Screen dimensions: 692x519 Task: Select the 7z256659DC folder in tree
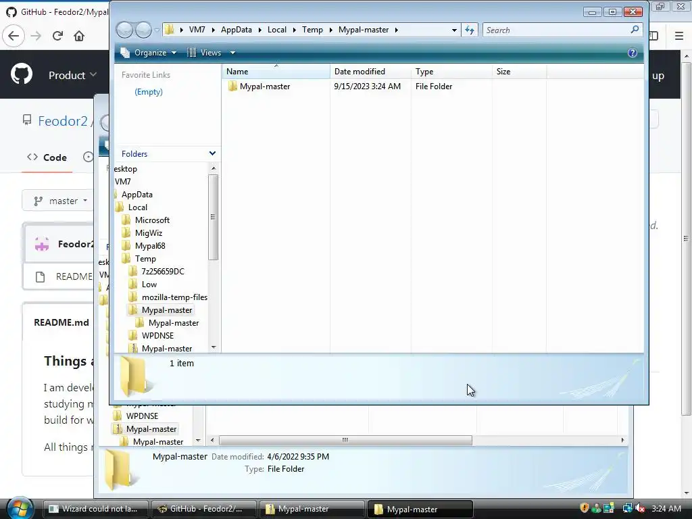[163, 272]
